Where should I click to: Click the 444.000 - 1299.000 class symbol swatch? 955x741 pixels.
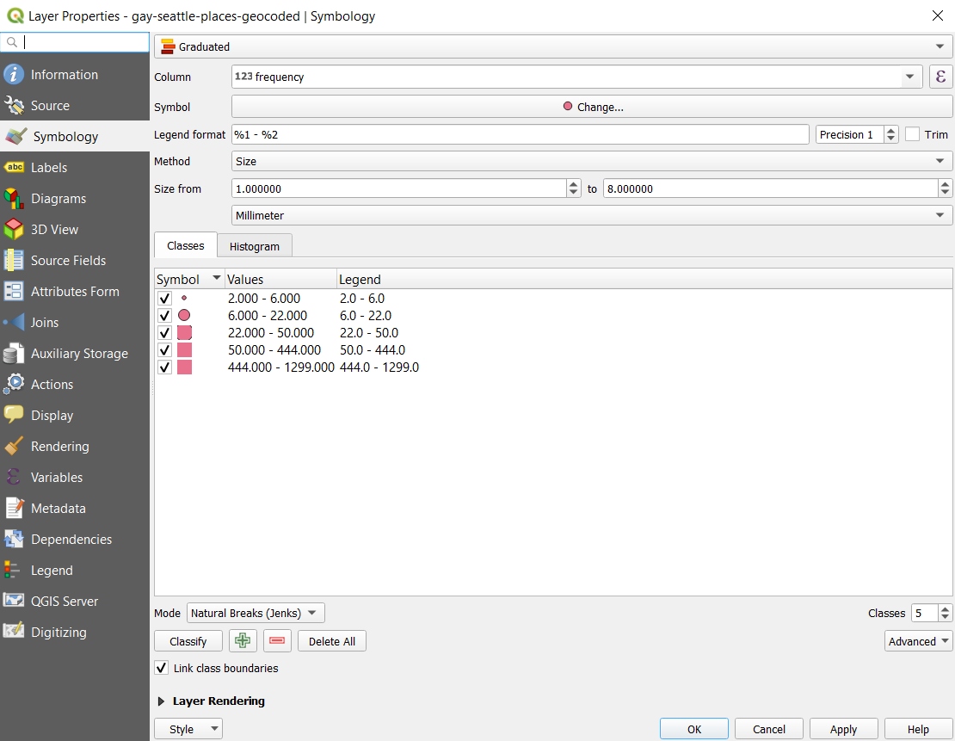[x=184, y=367]
